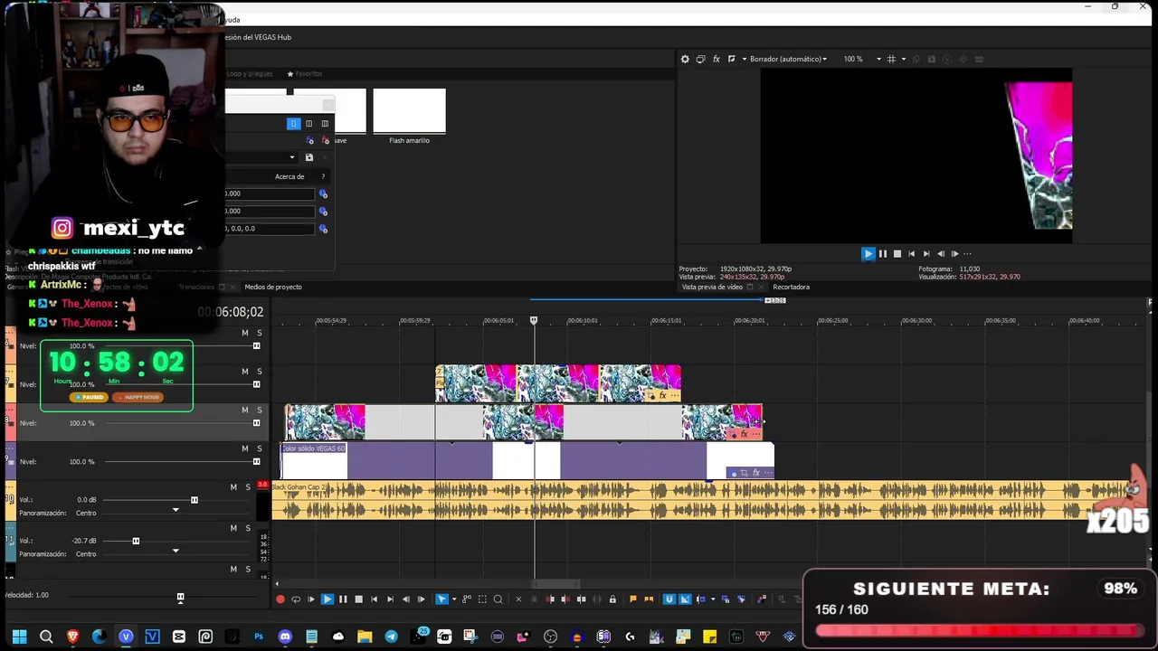Toggle split screen view in preview toolbar
Image resolution: width=1158 pixels, height=651 pixels.
(732, 59)
